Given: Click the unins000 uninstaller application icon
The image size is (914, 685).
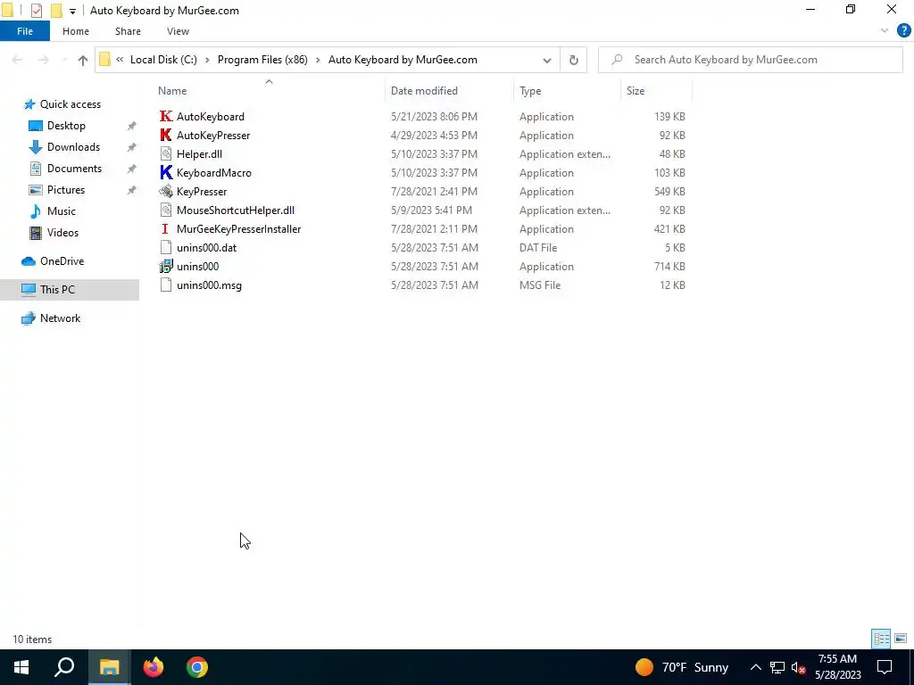Looking at the screenshot, I should pos(166,266).
